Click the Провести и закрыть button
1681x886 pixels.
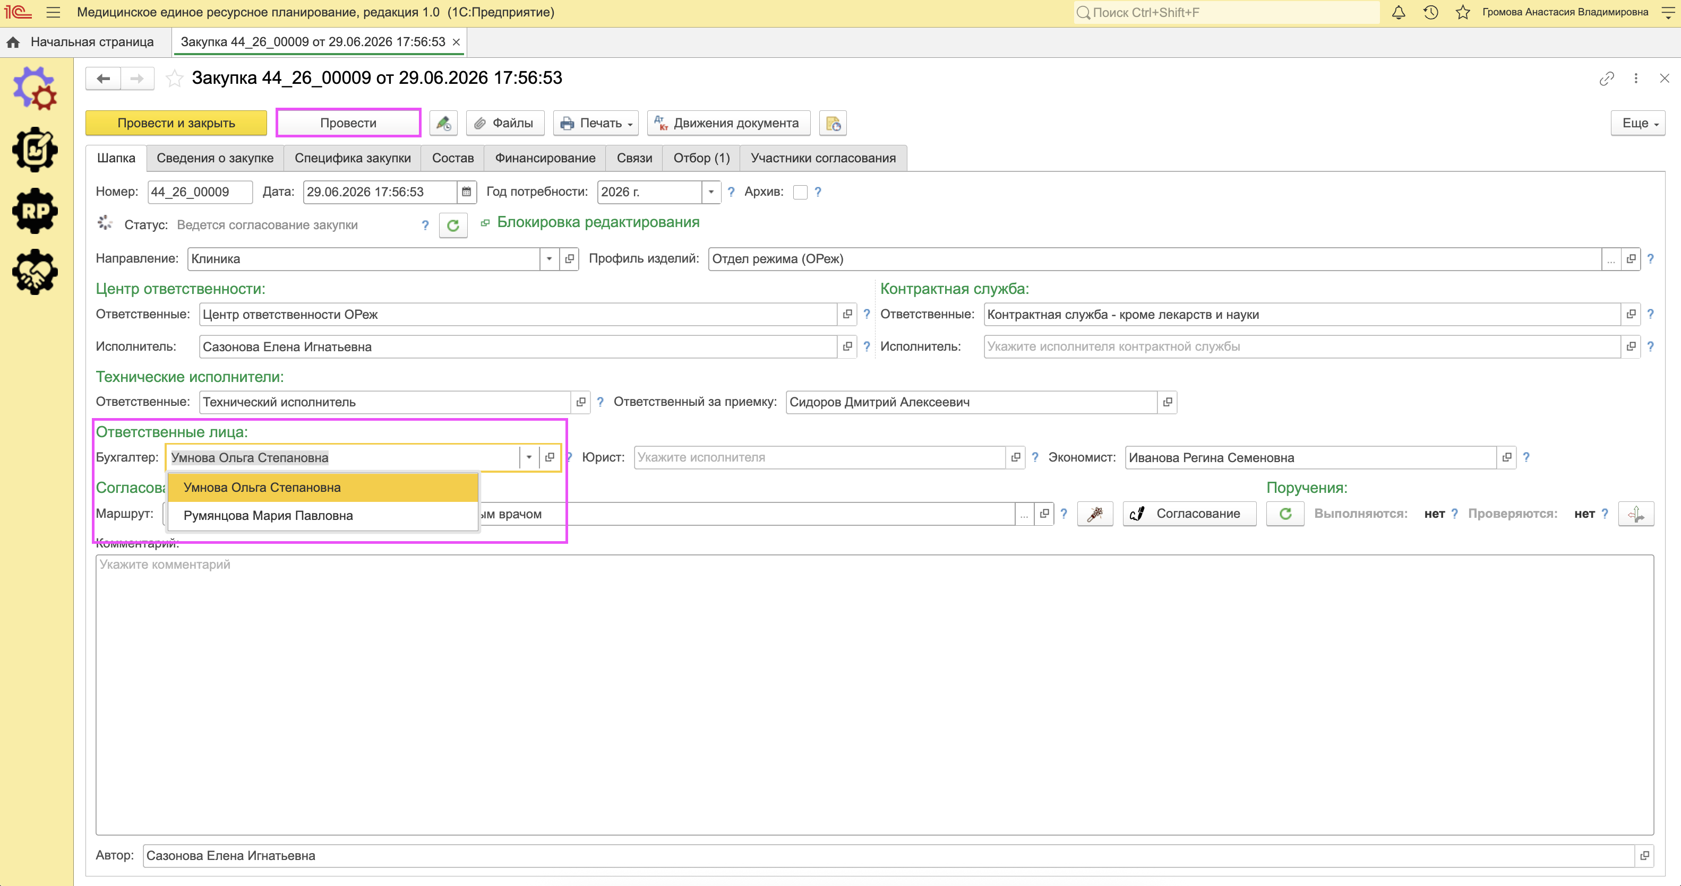[x=176, y=123]
